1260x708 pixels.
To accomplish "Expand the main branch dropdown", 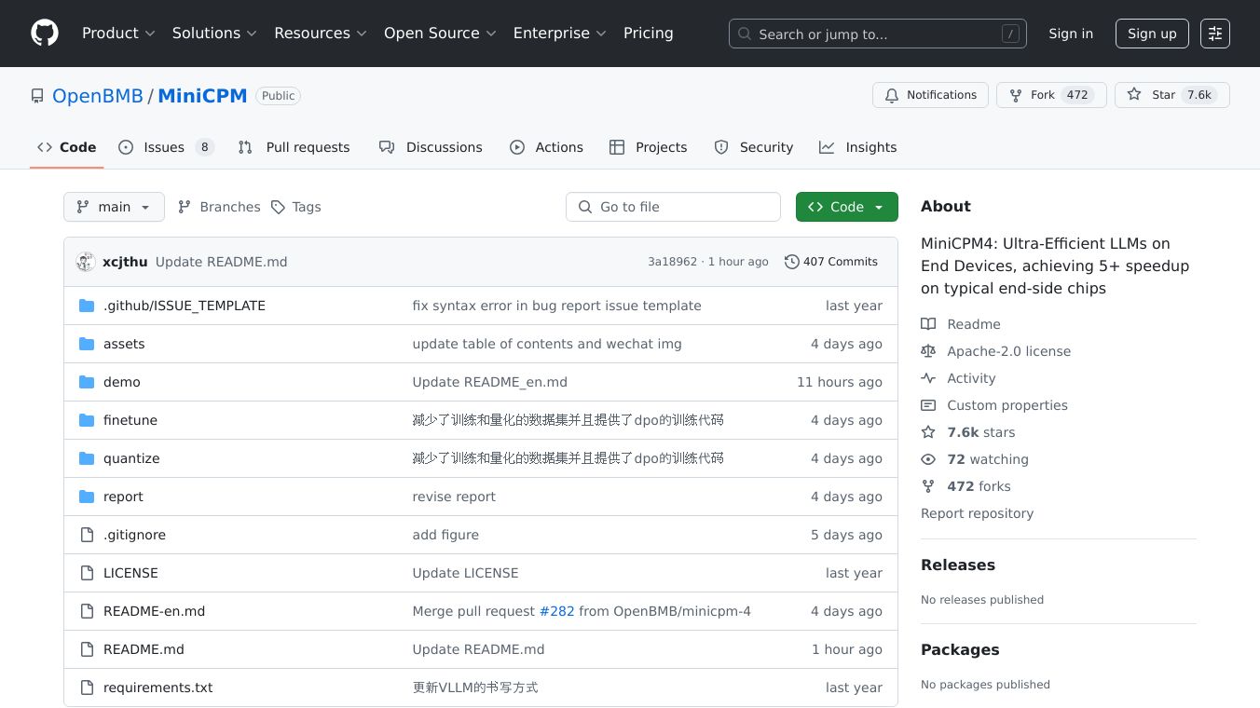I will click(x=114, y=207).
